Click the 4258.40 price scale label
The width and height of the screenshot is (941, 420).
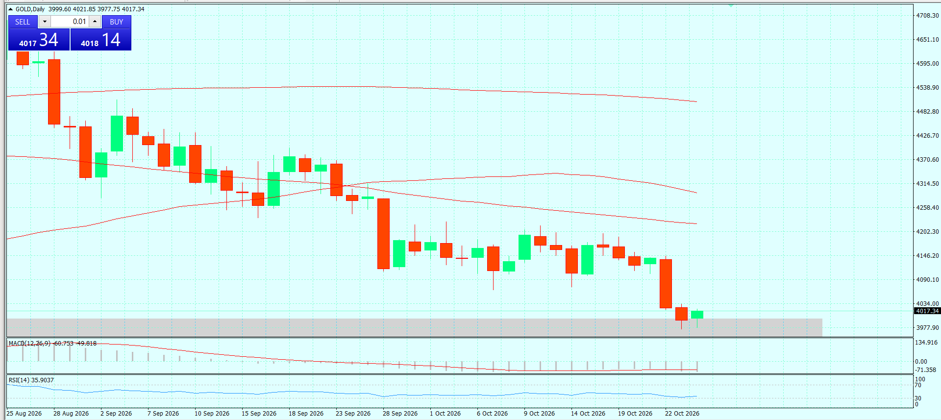pyautogui.click(x=927, y=208)
